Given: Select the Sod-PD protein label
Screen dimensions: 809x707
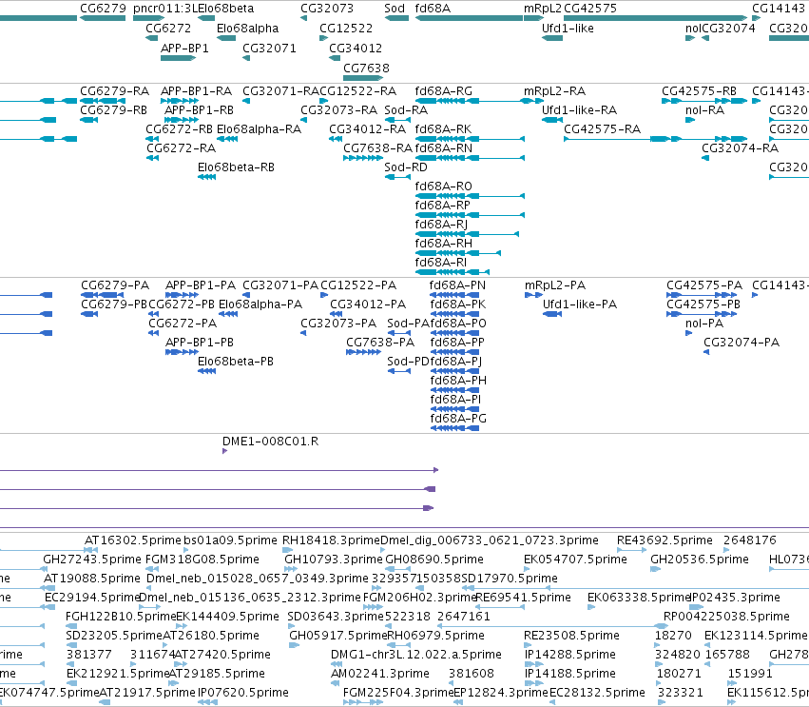Looking at the screenshot, I should point(408,362).
